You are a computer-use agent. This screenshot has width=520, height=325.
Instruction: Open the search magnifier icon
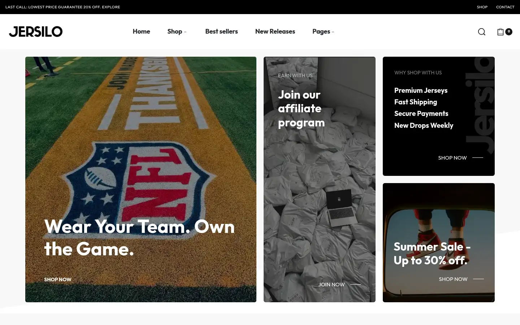482,32
